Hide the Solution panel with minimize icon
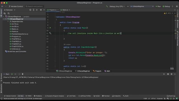This screenshot has height=101, width=179. click(44, 10)
